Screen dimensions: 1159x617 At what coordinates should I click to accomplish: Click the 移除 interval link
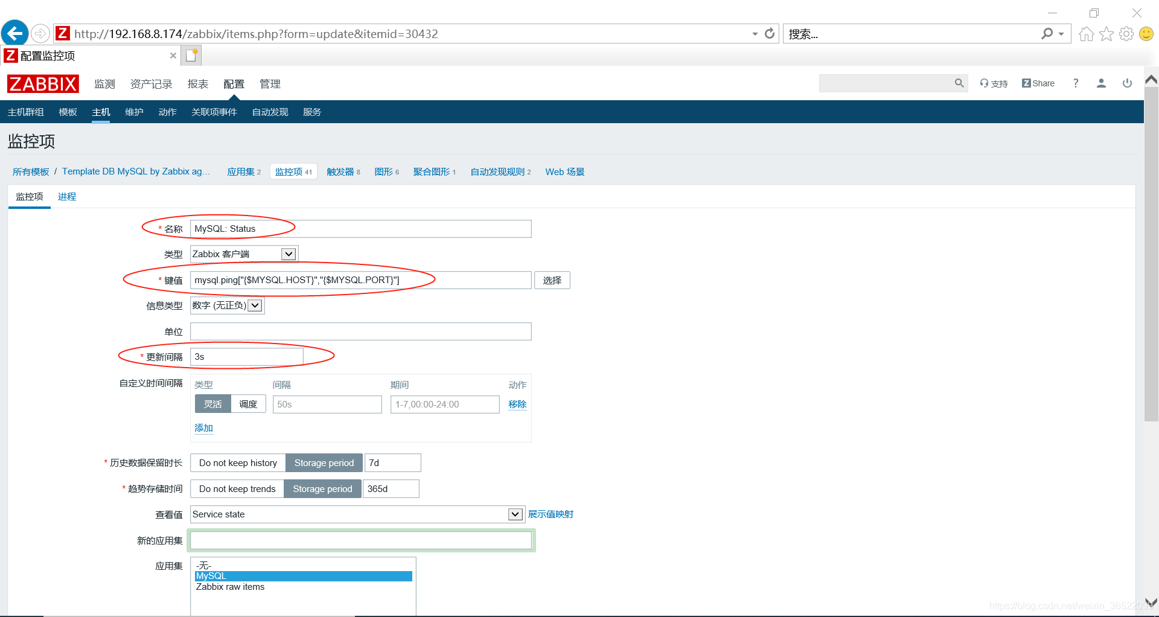(517, 404)
